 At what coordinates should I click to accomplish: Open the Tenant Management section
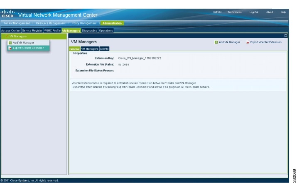17,23
